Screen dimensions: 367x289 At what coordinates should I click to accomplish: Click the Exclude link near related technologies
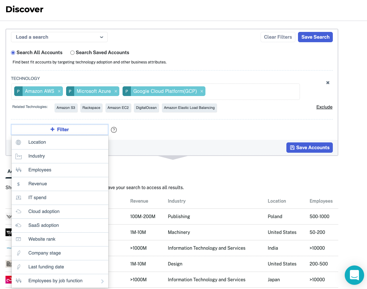[x=324, y=107]
